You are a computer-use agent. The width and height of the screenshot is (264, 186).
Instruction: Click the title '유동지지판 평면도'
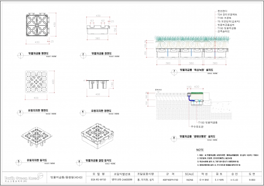pyautogui.click(x=38, y=111)
